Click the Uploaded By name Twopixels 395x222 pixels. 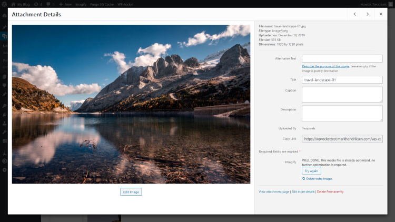coord(309,128)
